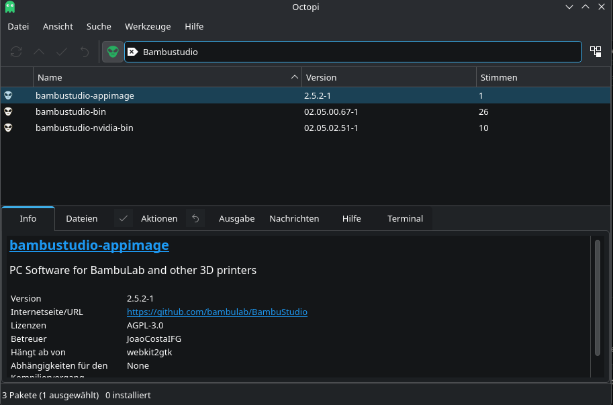The image size is (613, 405).
Task: Minimize the Octopi window
Action: click(x=569, y=7)
